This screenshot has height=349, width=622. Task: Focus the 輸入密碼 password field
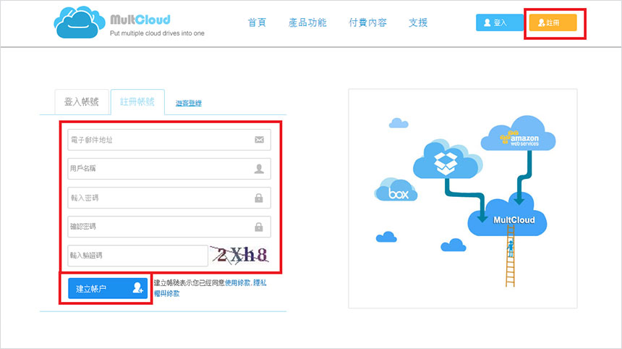tap(169, 198)
